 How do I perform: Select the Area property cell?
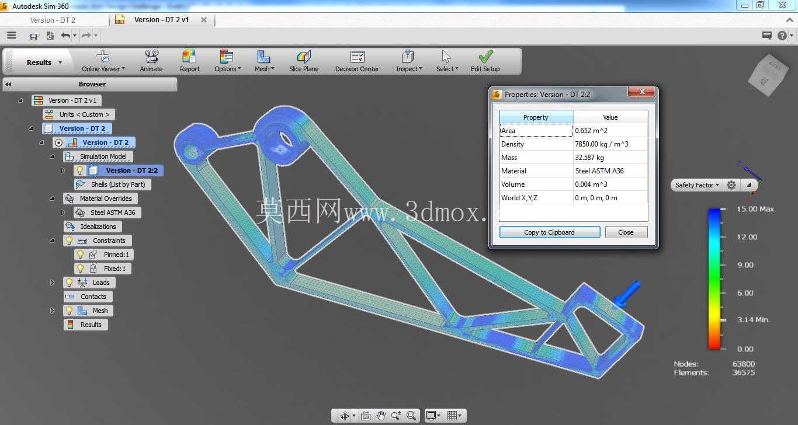click(x=536, y=130)
